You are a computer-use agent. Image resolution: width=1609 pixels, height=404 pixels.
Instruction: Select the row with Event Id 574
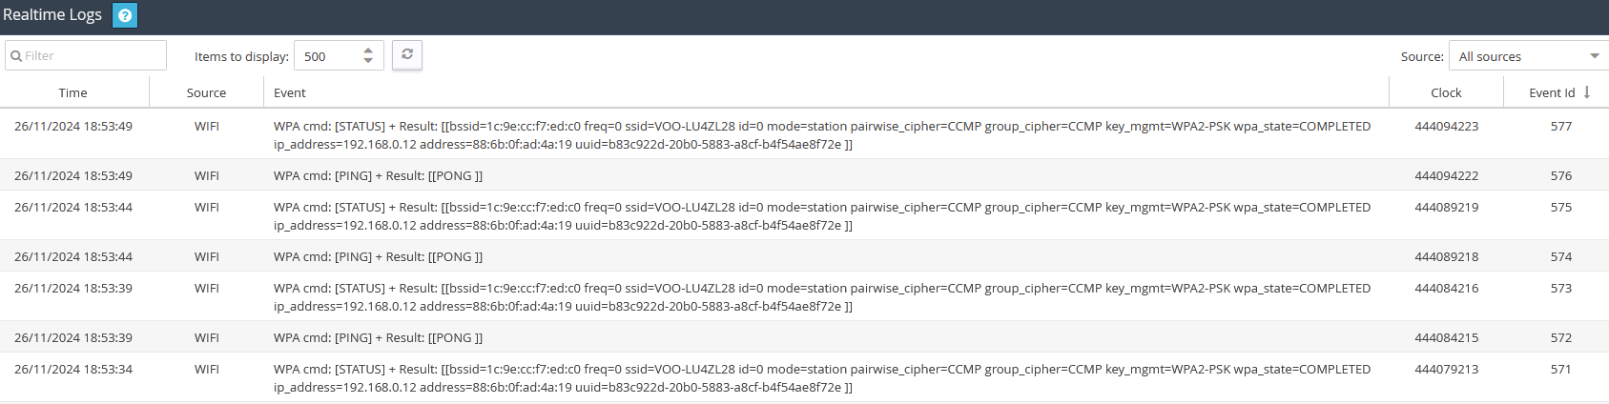(x=804, y=256)
